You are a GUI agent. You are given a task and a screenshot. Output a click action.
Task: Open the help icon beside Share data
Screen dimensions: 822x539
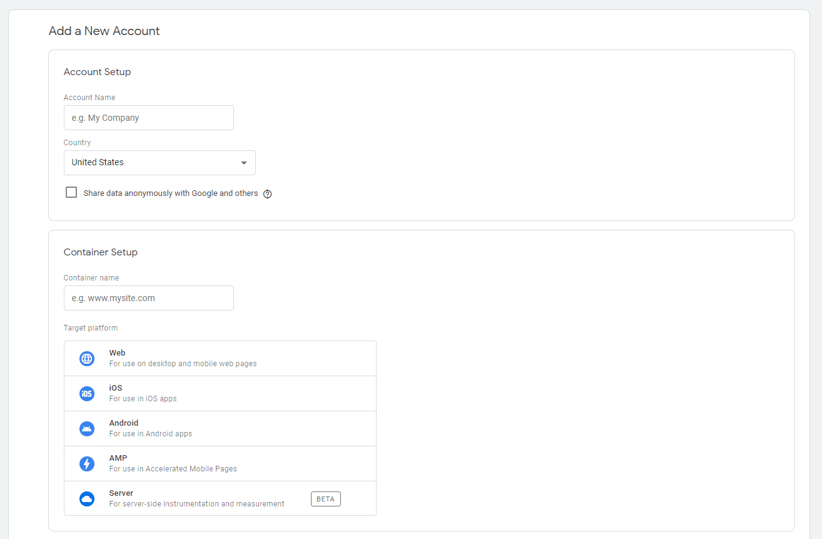point(268,194)
